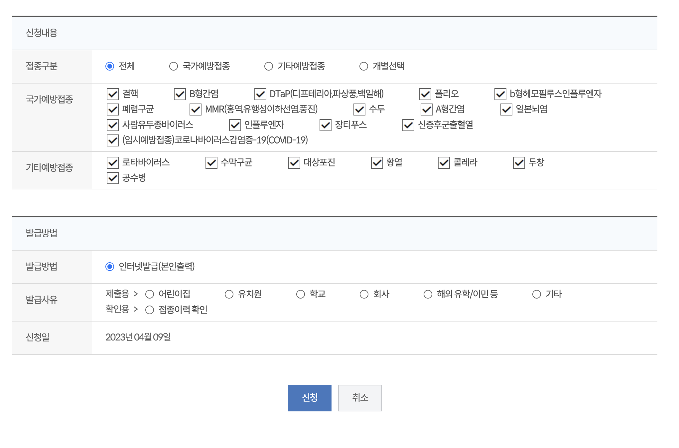
Task: Choose 기타예방접종 as vaccination type
Action: pos(269,66)
